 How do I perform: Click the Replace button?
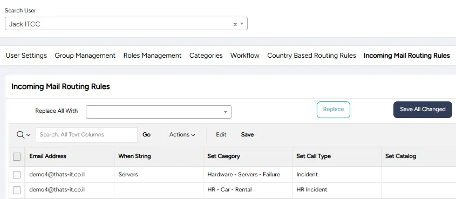[x=334, y=109]
